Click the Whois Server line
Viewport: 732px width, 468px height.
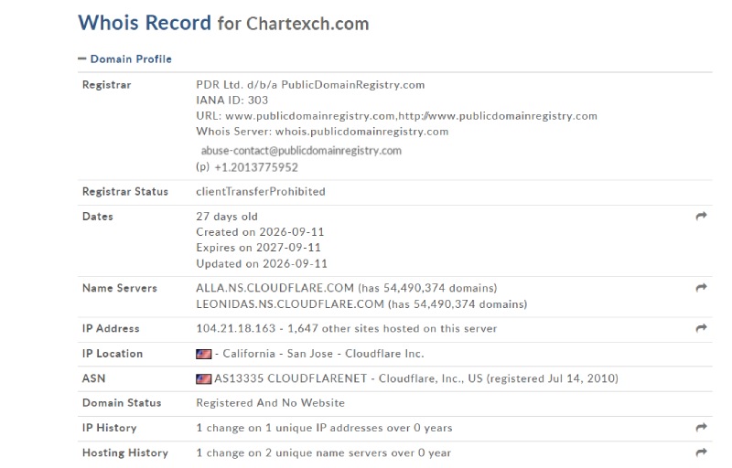coord(322,132)
